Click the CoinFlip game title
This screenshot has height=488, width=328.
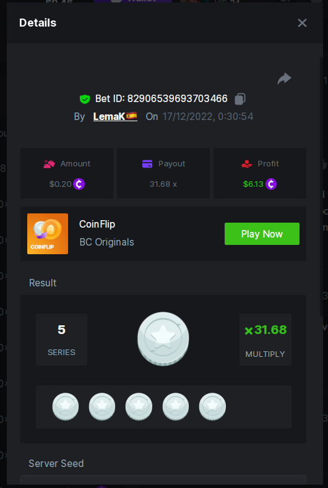point(97,224)
